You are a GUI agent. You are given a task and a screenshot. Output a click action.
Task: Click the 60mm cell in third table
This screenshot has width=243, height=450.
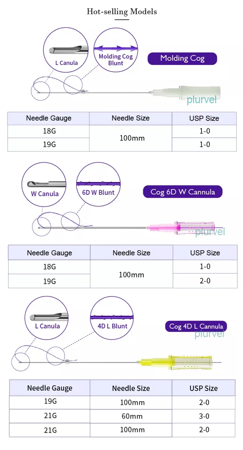tap(131, 416)
